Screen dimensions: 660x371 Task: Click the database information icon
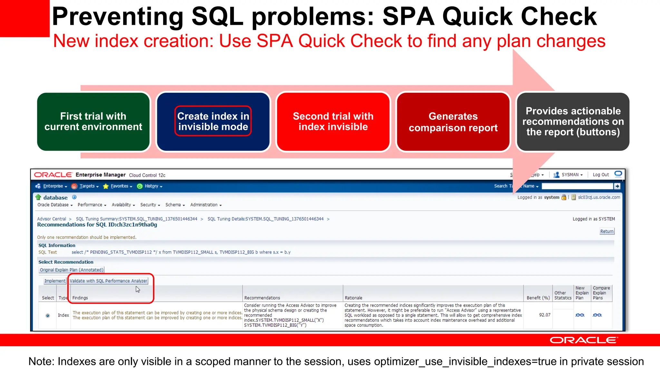click(x=74, y=197)
